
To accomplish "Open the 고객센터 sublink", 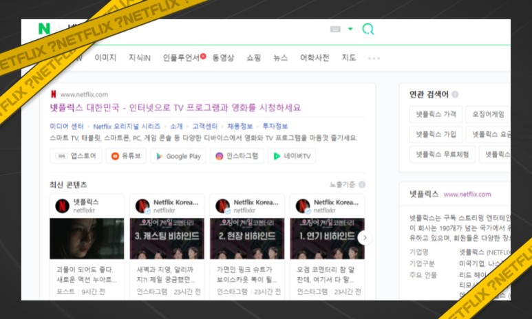I will tap(205, 126).
